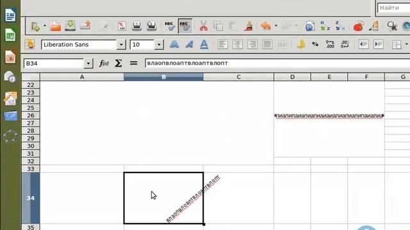This screenshot has height=230, width=410.
Task: Click the Select All corner box
Action: (31, 77)
